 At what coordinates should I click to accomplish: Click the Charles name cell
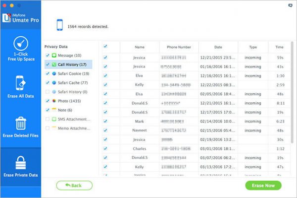coord(140,149)
